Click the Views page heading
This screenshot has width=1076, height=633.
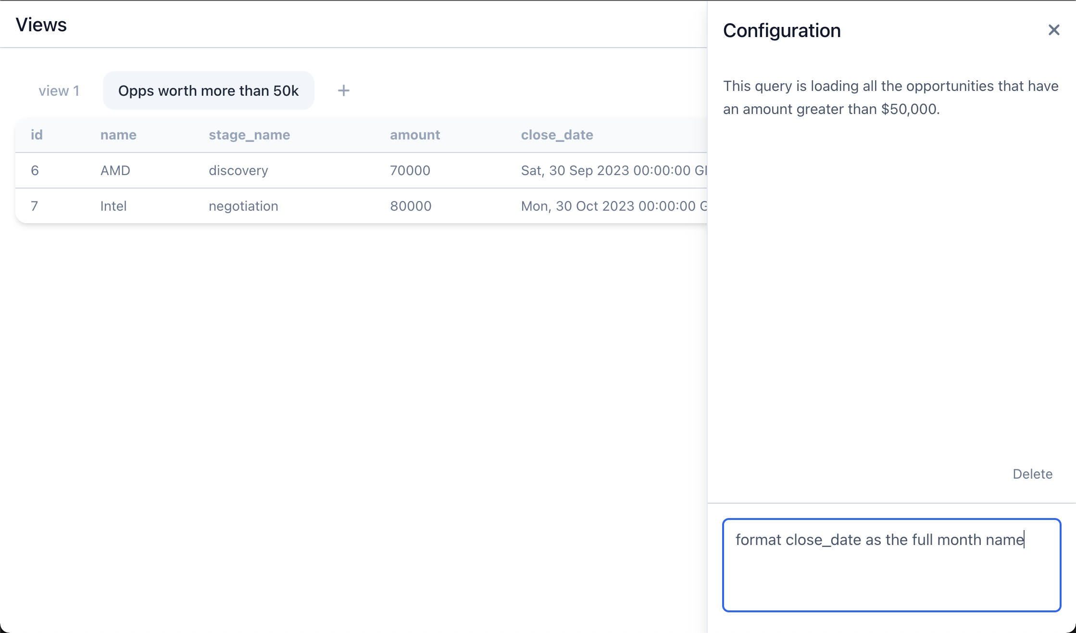coord(41,25)
